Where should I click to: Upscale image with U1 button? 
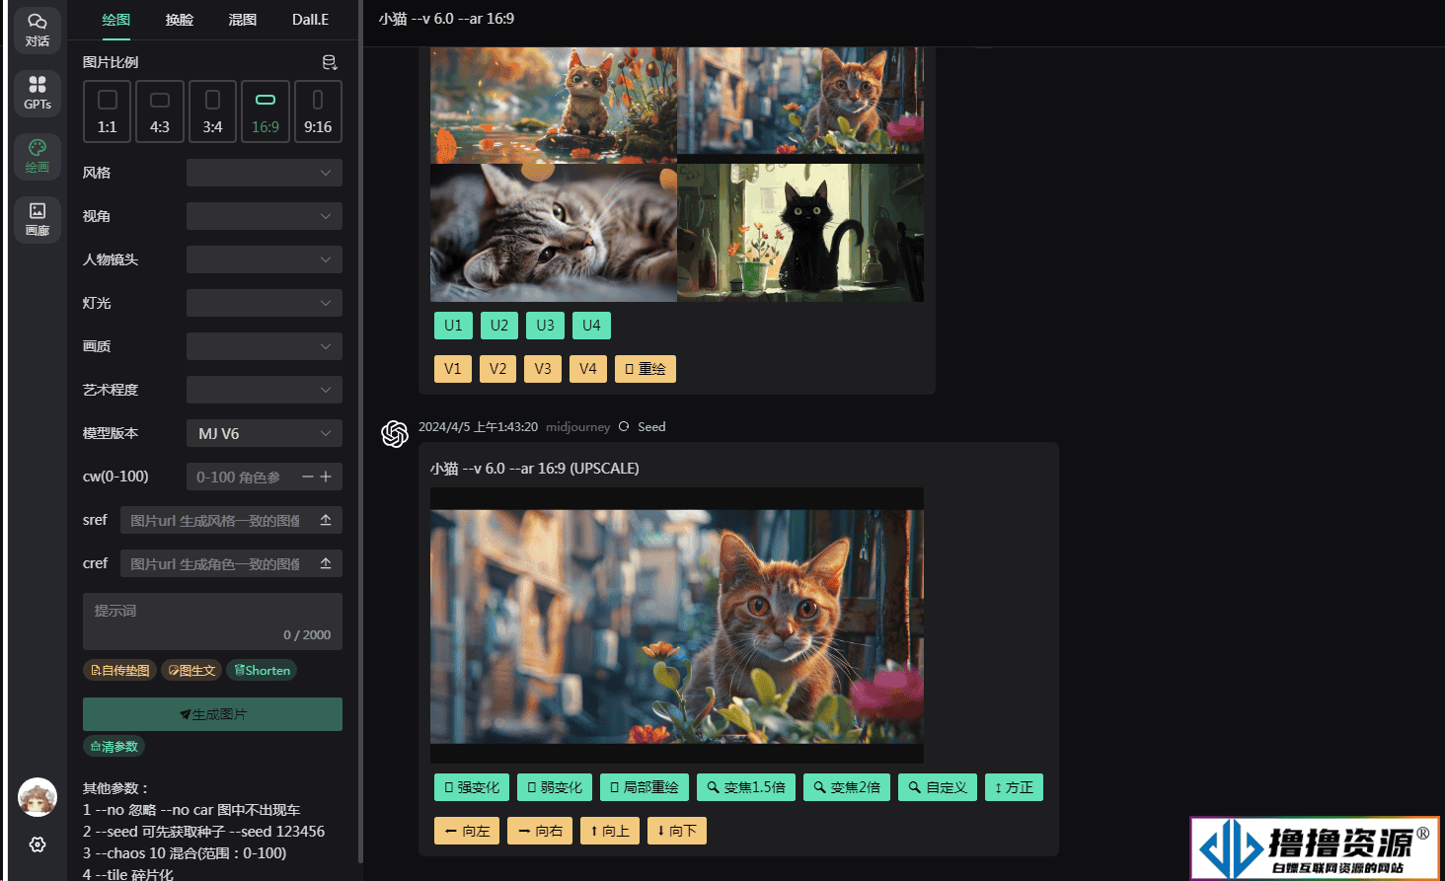453,326
